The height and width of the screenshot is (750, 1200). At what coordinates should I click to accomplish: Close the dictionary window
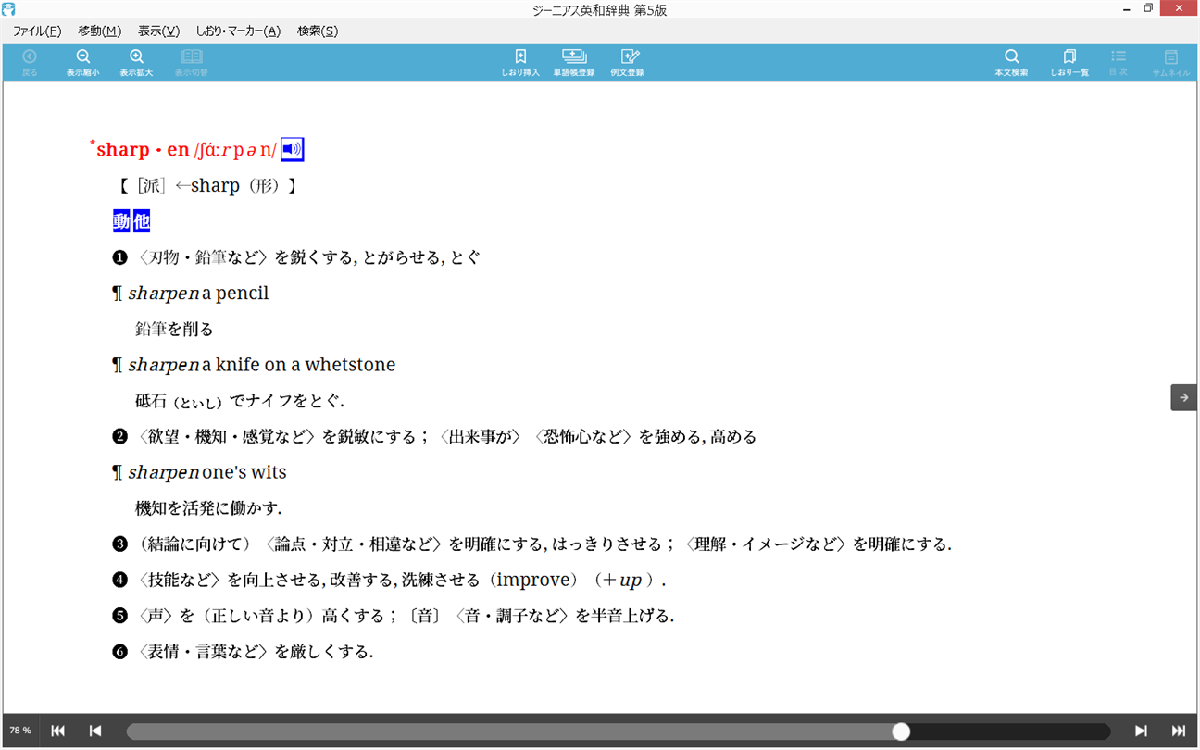[1178, 8]
